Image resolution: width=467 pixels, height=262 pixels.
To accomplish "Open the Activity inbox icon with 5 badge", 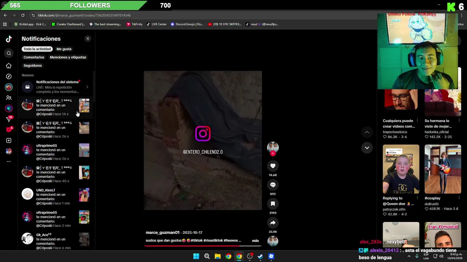I will click(x=9, y=130).
